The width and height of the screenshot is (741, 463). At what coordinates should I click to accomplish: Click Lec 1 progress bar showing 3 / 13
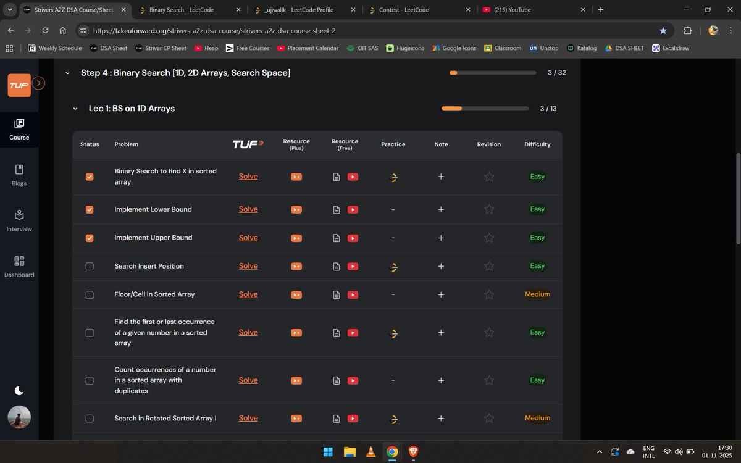click(x=485, y=109)
